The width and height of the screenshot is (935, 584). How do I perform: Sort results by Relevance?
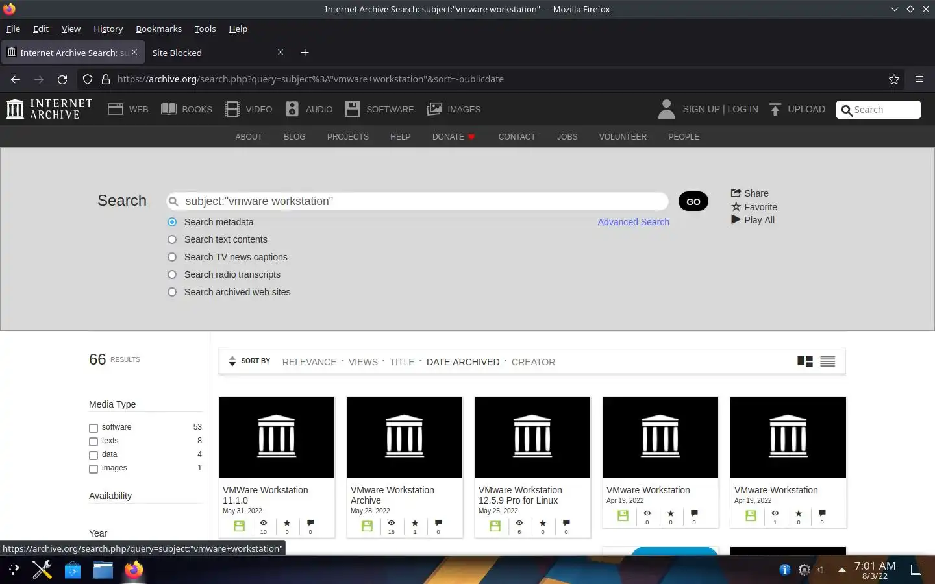[309, 362]
